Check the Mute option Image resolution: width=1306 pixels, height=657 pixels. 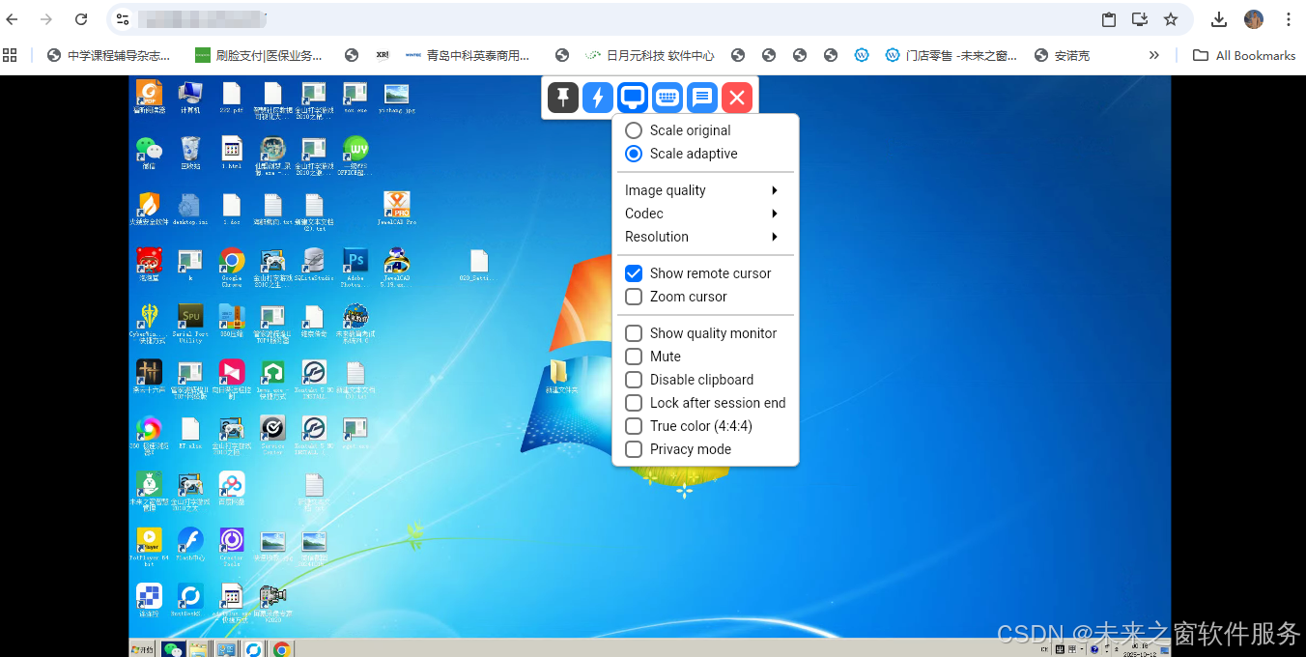coord(634,357)
